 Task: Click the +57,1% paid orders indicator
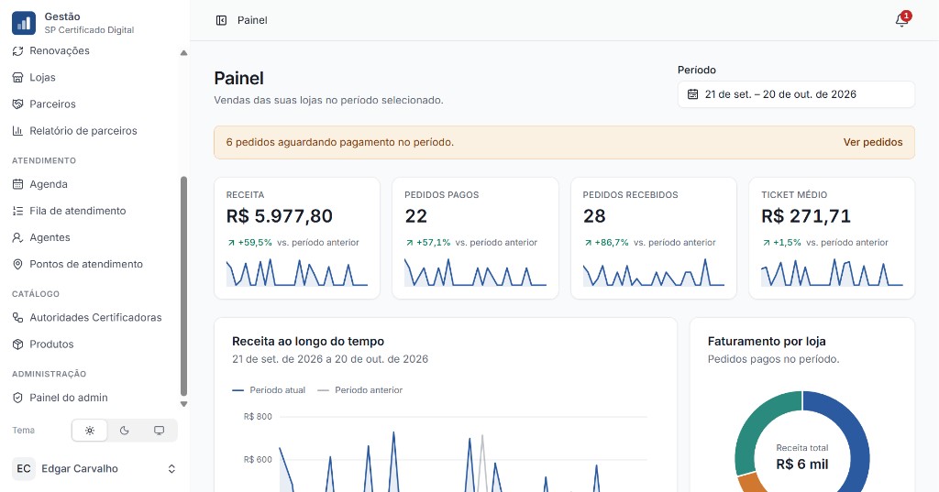tap(428, 243)
